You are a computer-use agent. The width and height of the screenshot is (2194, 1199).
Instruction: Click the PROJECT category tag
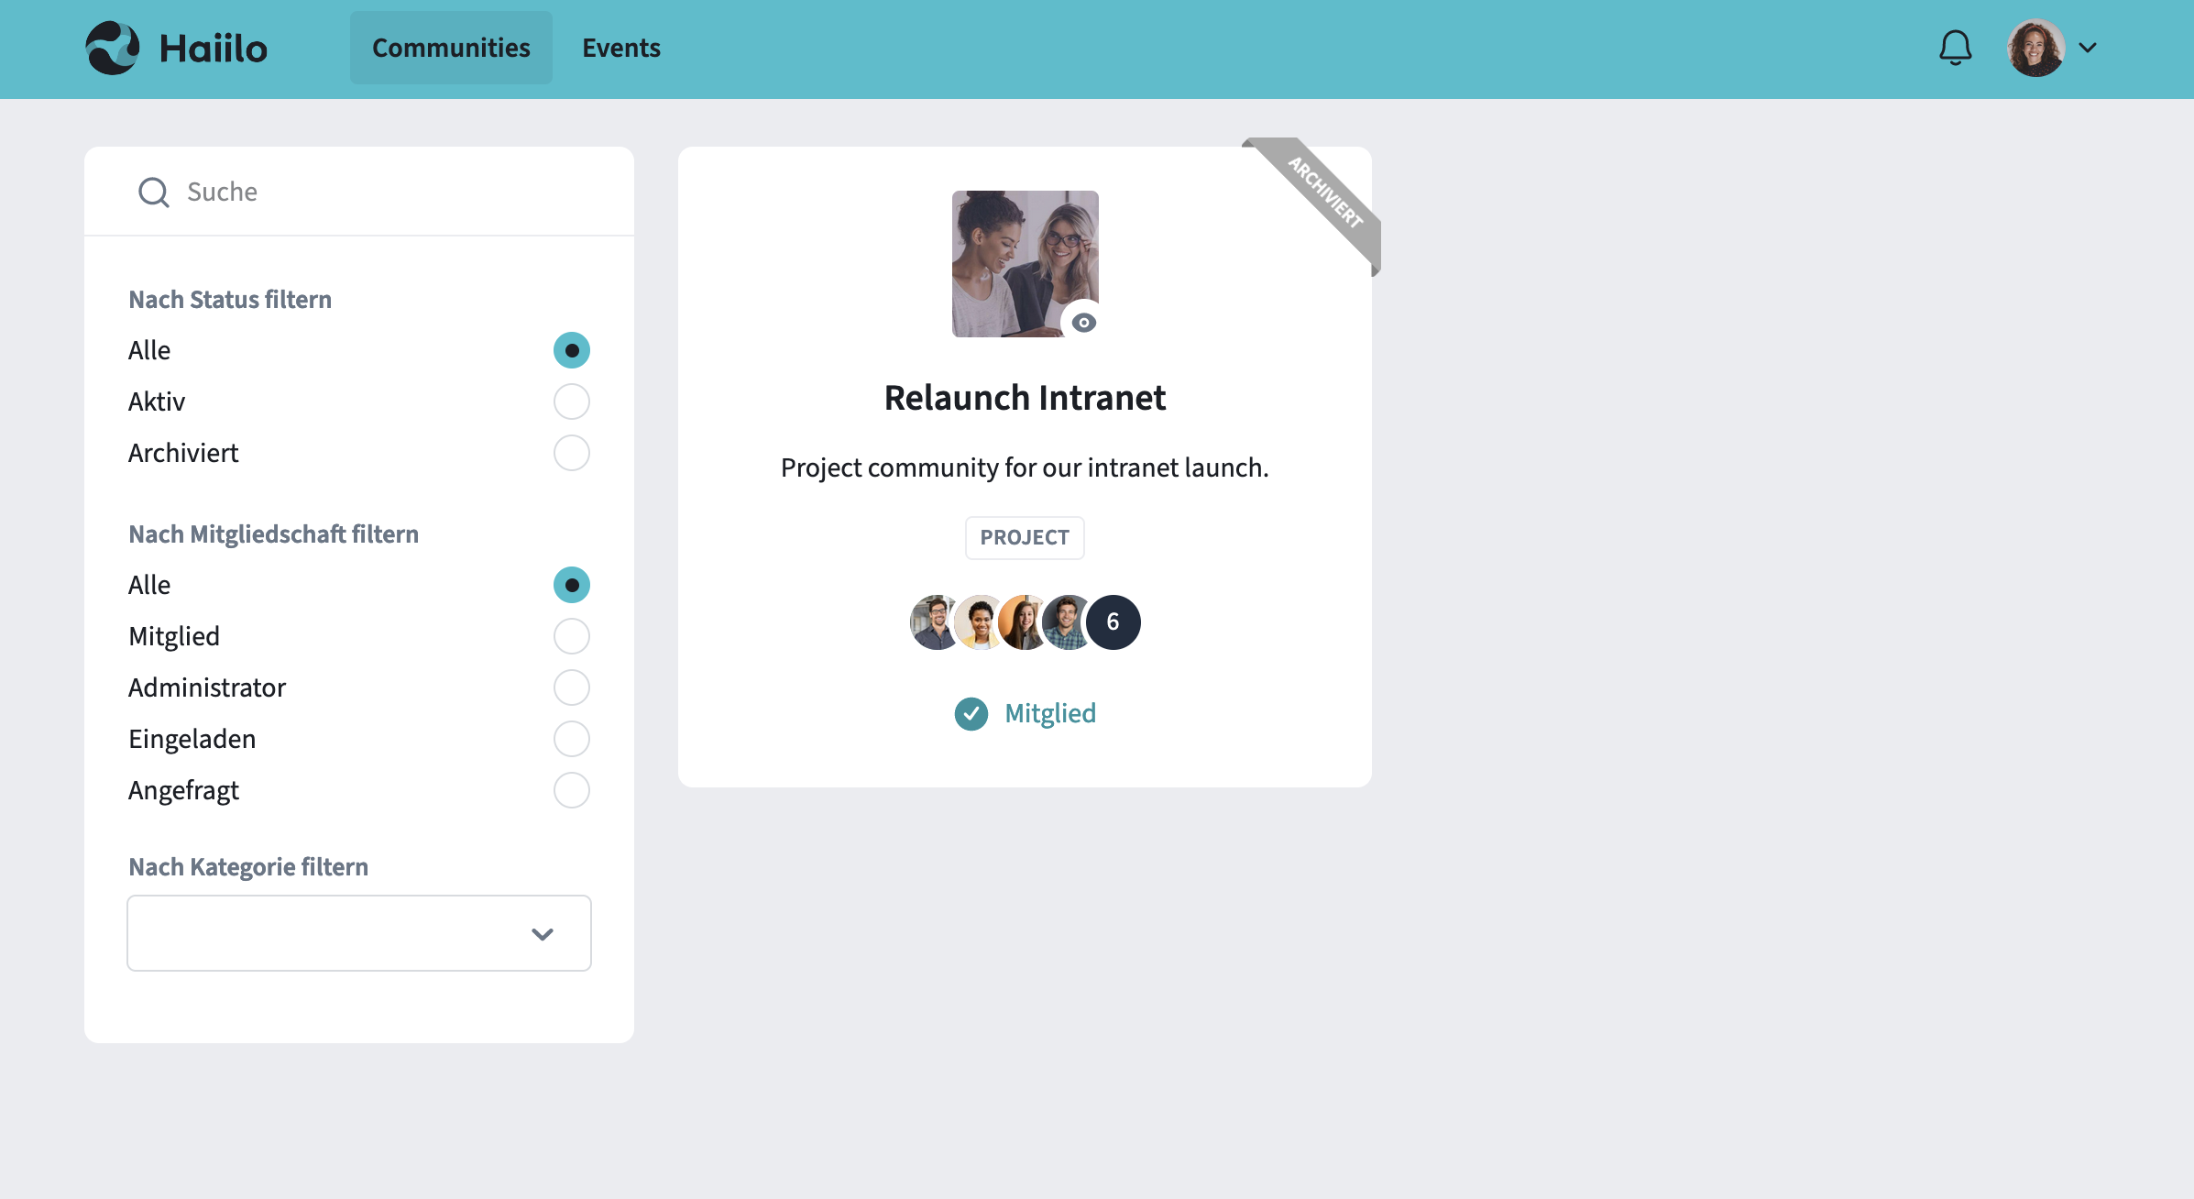(x=1025, y=538)
